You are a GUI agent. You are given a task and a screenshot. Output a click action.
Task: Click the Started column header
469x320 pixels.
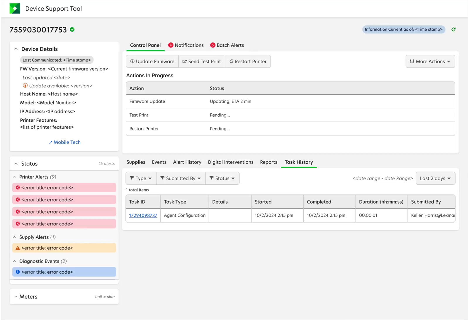[277, 202]
